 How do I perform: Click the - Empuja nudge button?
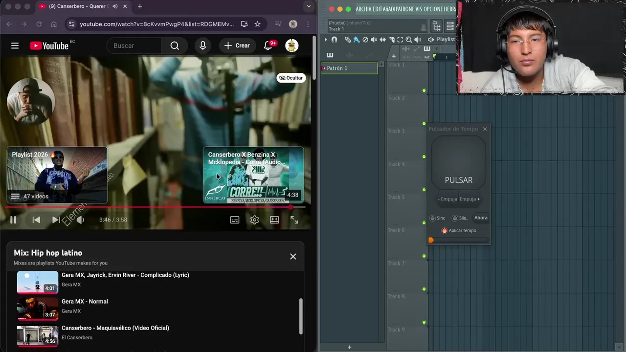click(447, 199)
